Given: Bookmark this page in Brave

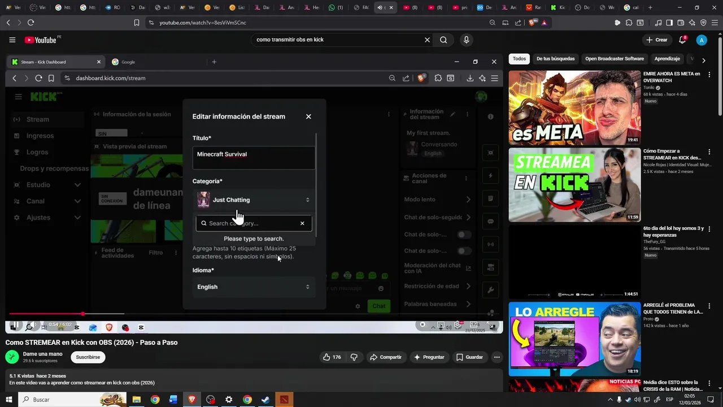Looking at the screenshot, I should point(137,23).
